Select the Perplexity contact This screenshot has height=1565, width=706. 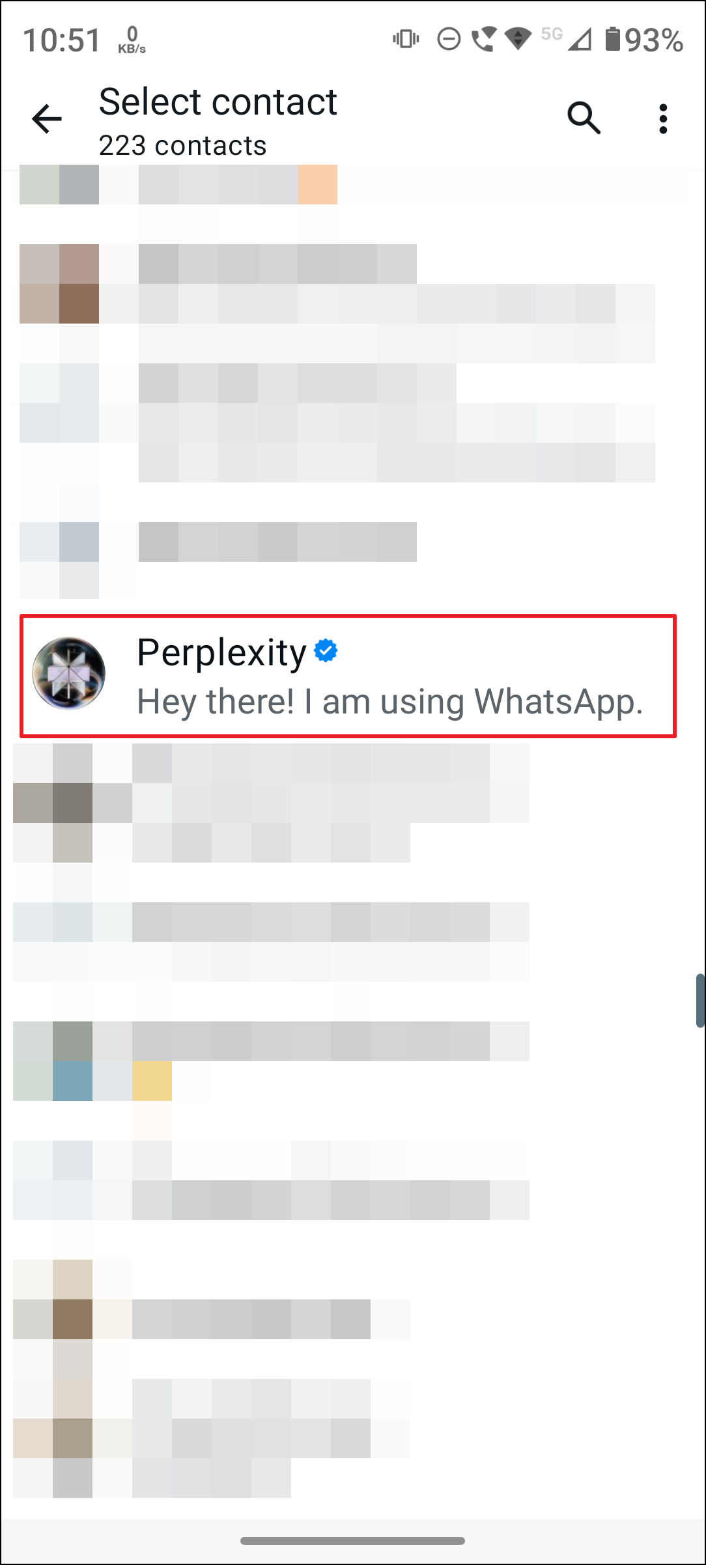352,674
